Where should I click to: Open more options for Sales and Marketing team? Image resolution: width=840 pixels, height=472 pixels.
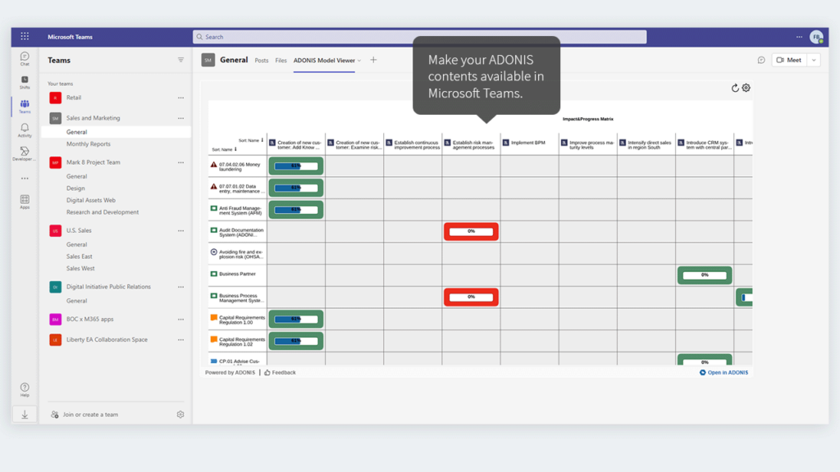click(x=180, y=118)
